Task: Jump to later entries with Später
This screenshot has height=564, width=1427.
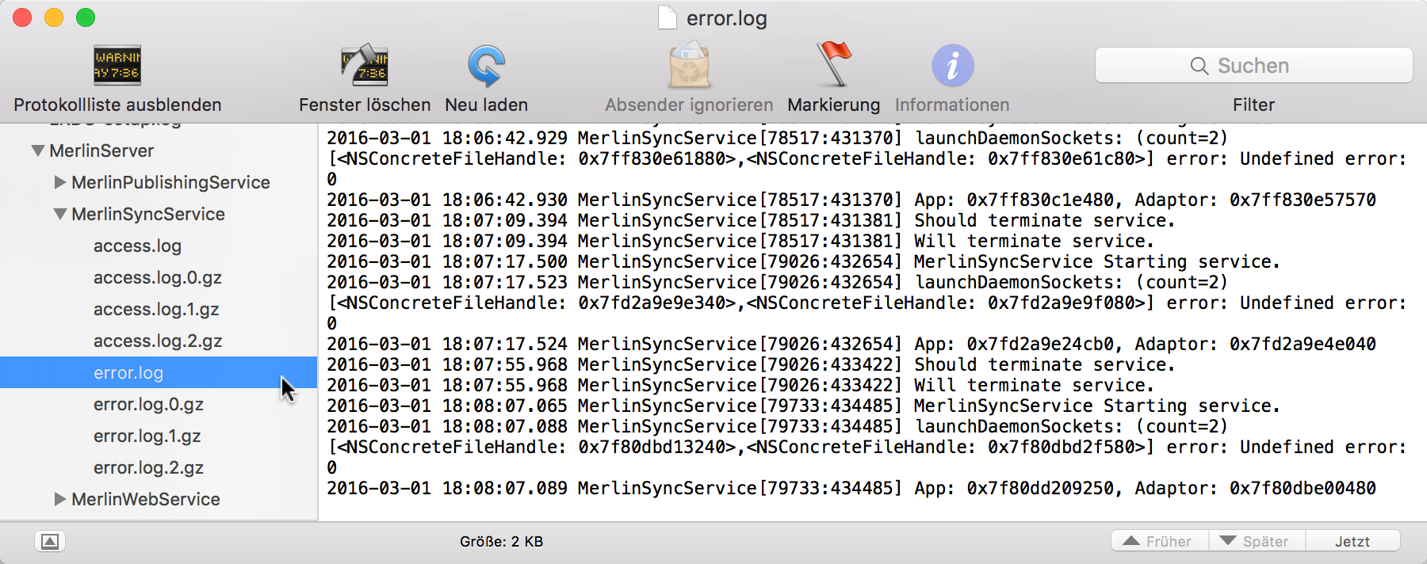Action: pos(1257,541)
